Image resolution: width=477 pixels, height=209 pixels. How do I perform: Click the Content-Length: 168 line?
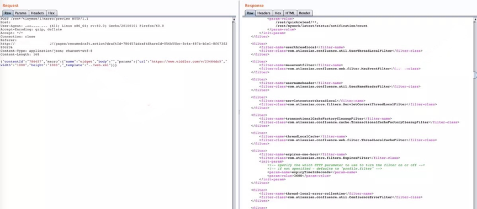coord(20,55)
